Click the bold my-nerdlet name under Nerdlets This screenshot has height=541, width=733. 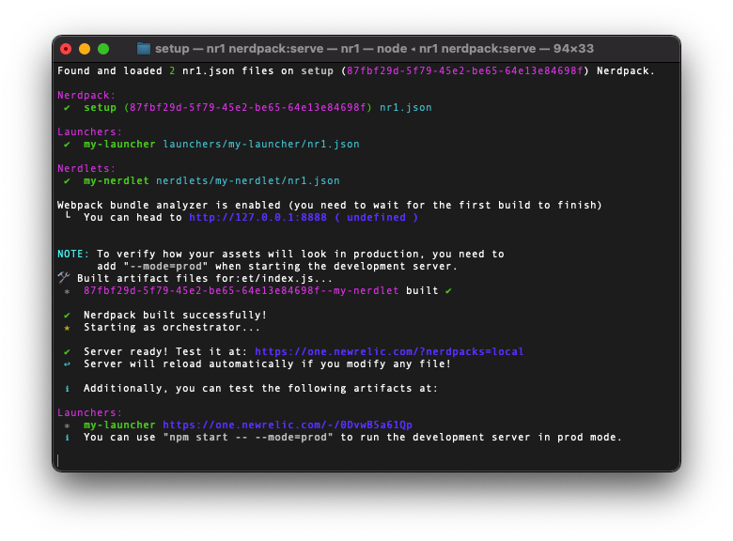116,180
